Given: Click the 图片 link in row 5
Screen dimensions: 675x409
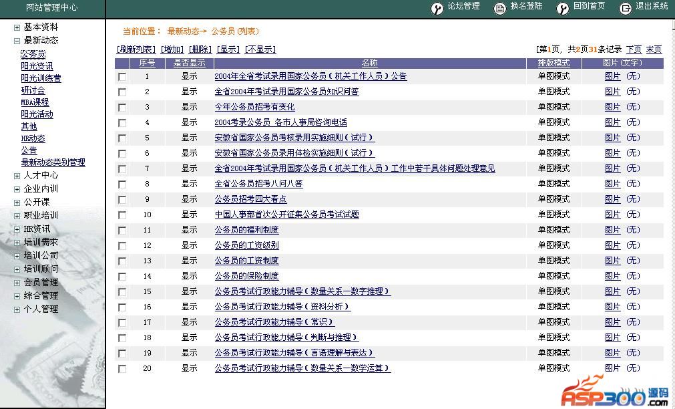Looking at the screenshot, I should pos(612,138).
